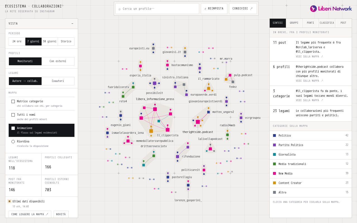This screenshot has height=223, width=357.
Task: Click the europeisti.eu node
Action: coord(153,48)
